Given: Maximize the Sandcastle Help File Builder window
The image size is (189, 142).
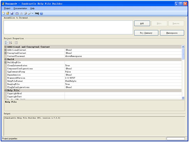Looking at the screenshot, I should (x=181, y=4).
